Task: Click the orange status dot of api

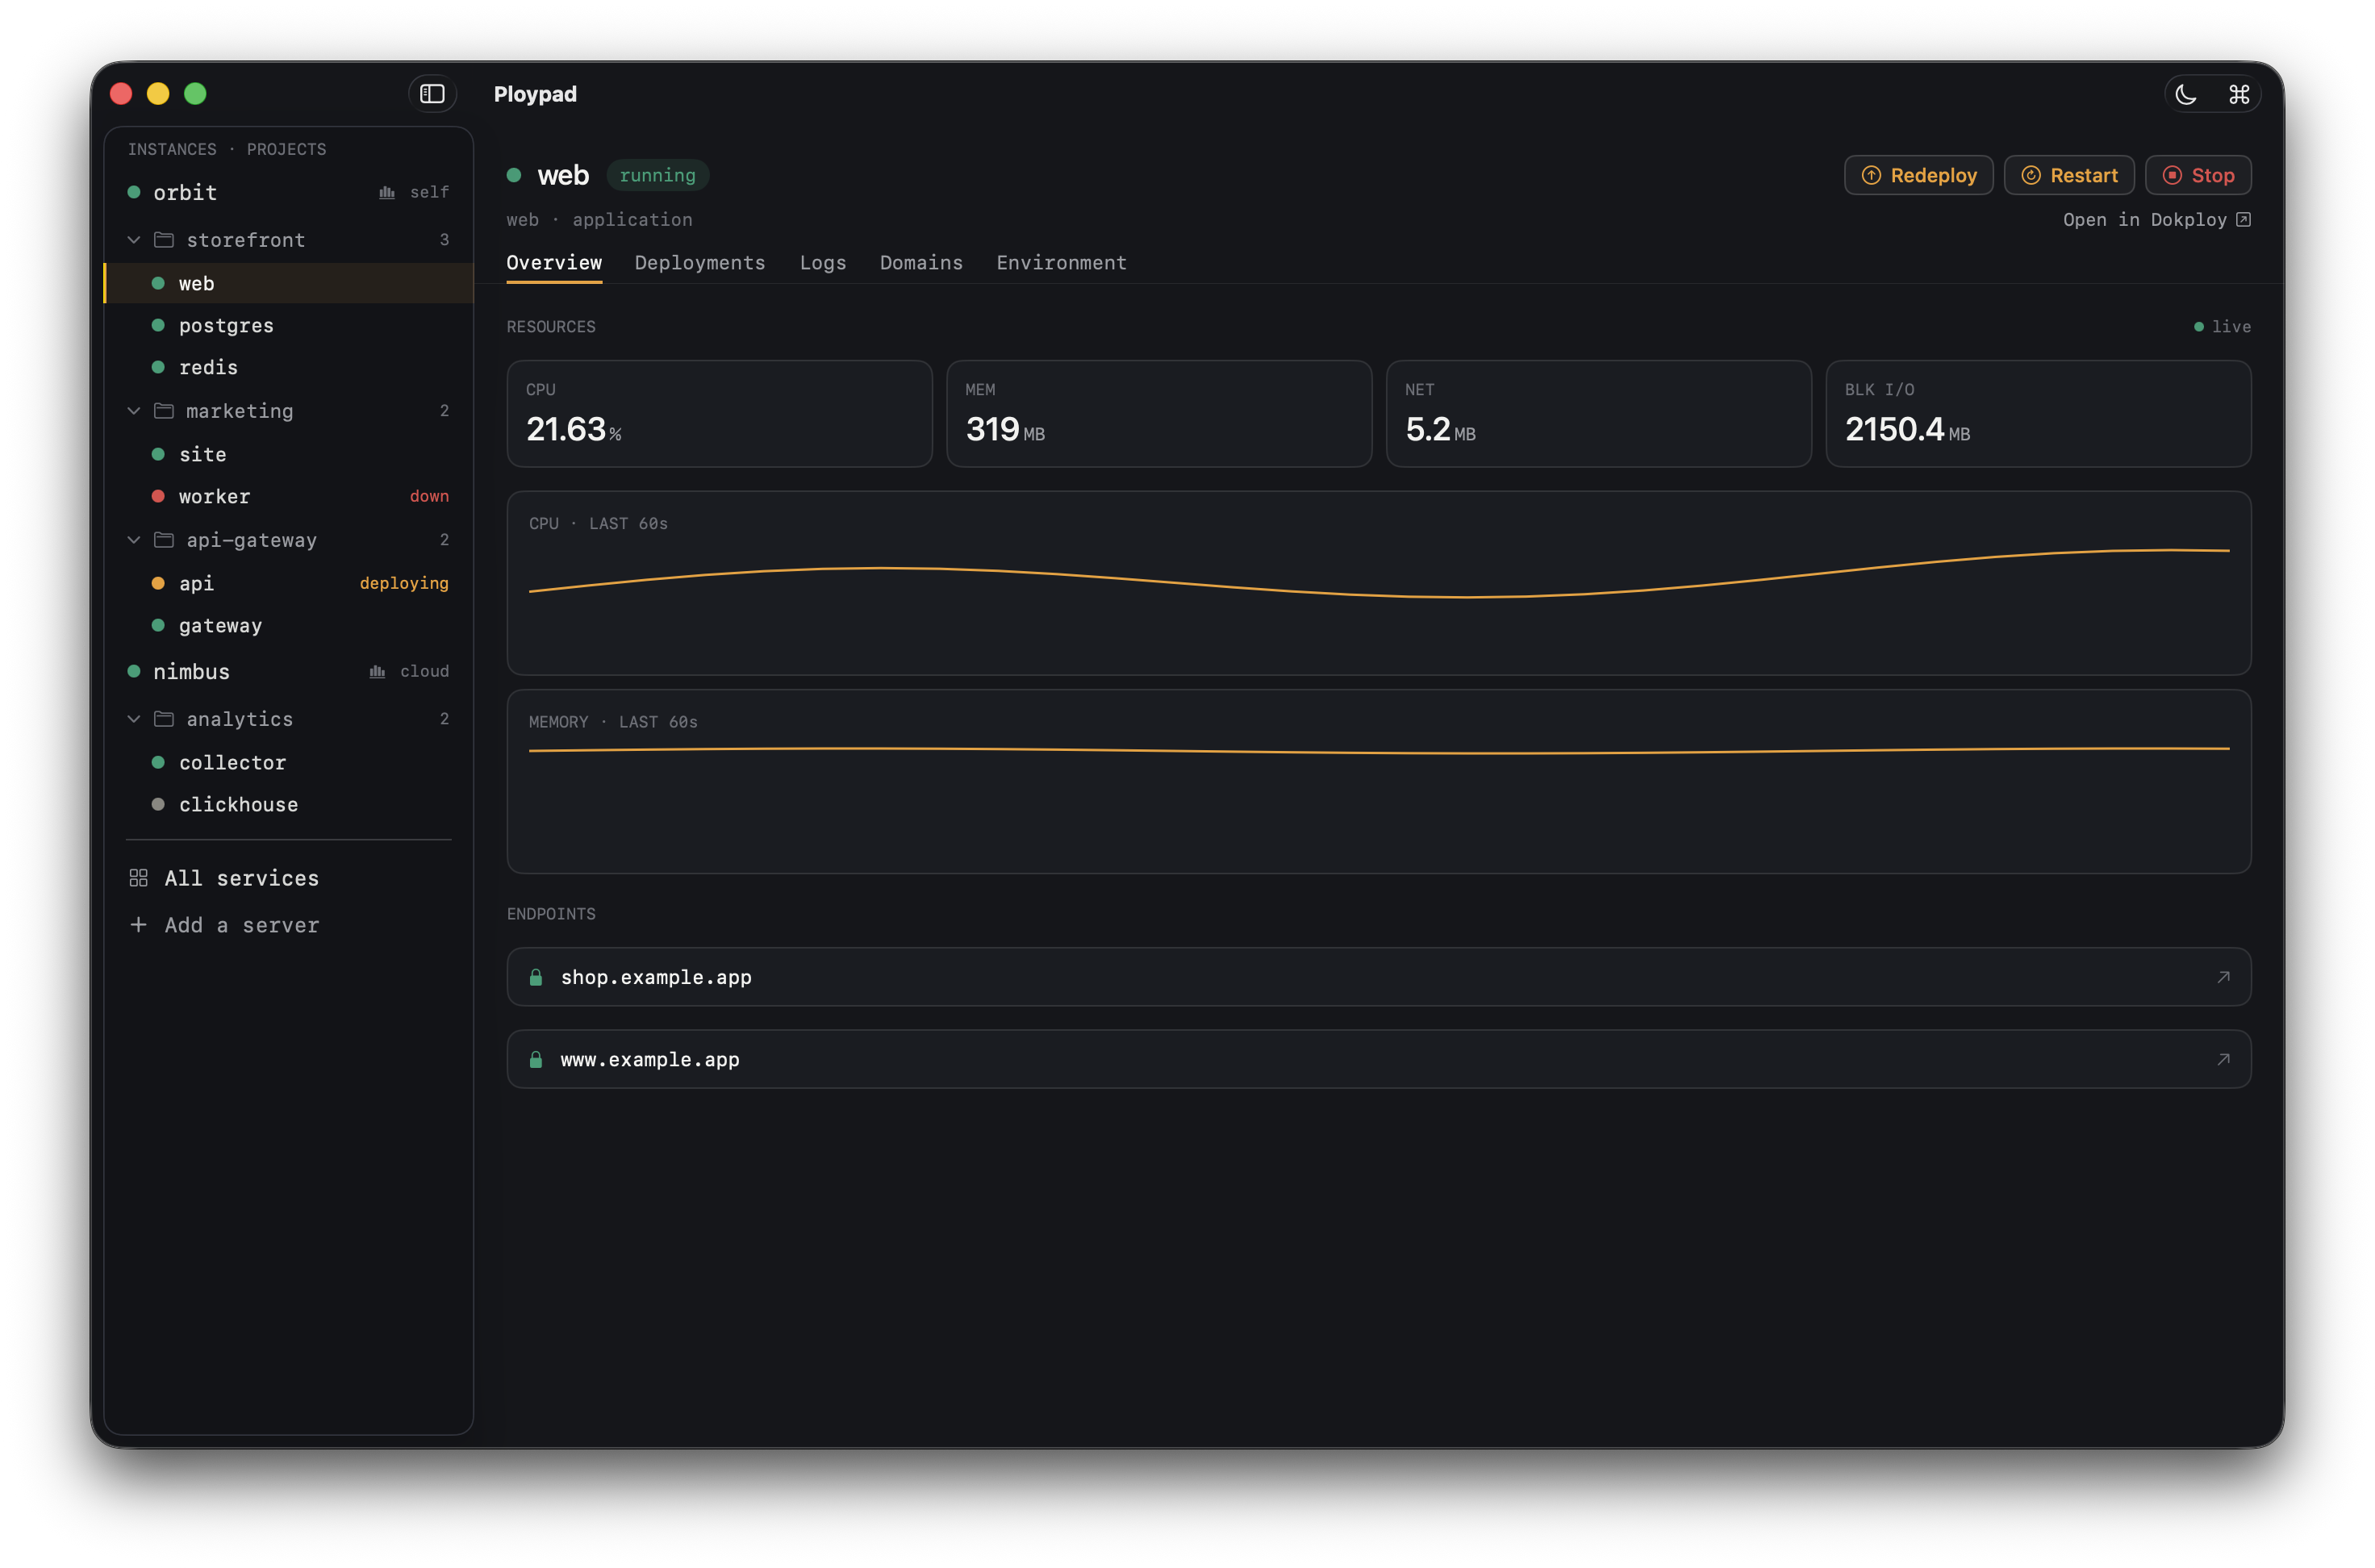Action: point(158,583)
